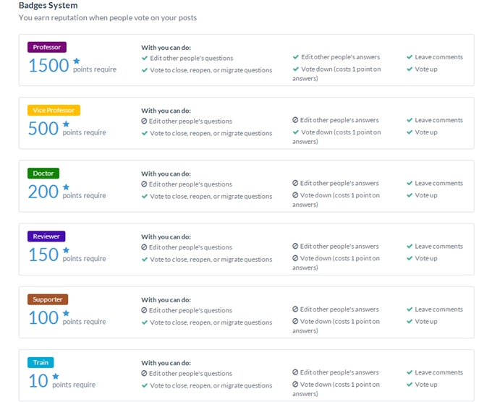Click the star icon beside 1500 points
The width and height of the screenshot is (492, 402).
pos(77,61)
